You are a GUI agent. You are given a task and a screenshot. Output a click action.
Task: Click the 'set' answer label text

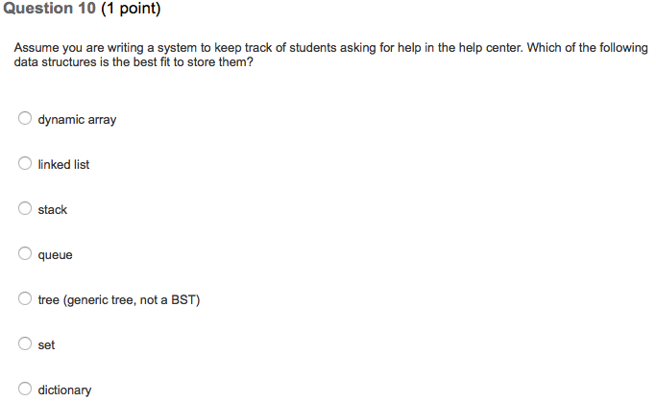click(x=46, y=345)
